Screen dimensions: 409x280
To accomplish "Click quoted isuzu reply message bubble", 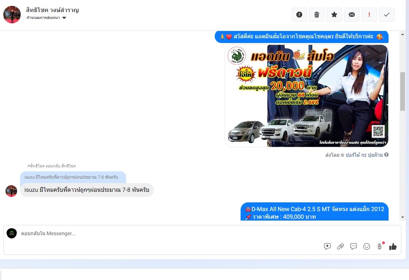I will coord(73,177).
